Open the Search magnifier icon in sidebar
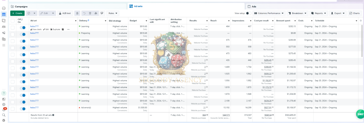 click(4, 115)
